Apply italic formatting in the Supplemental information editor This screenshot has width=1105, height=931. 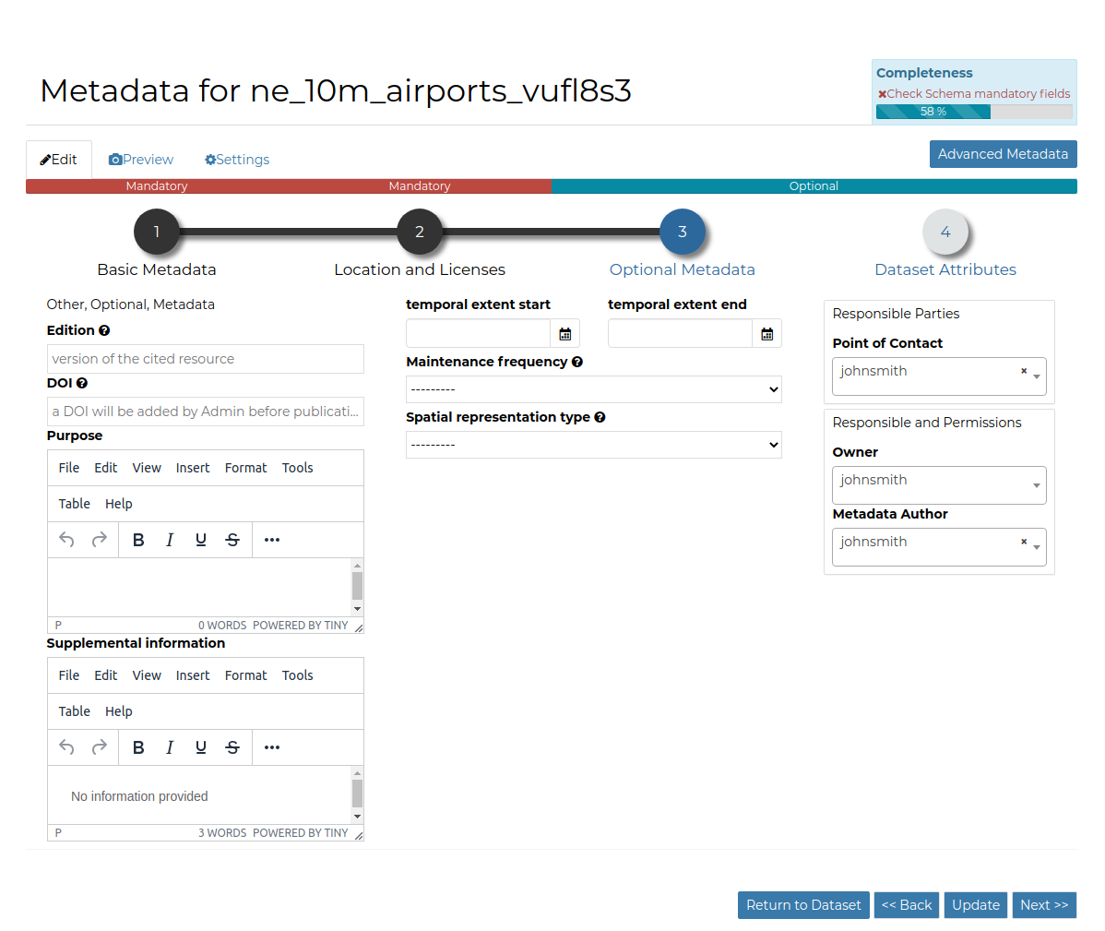click(x=170, y=747)
